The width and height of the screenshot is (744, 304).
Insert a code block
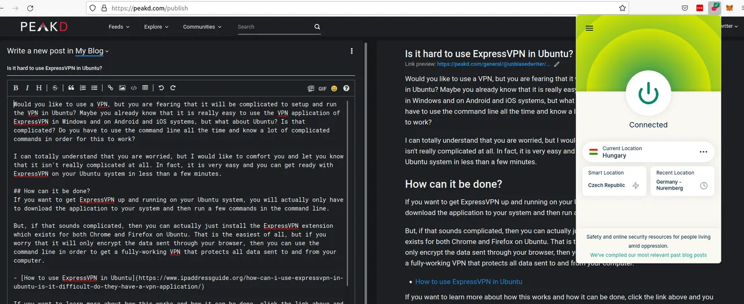pos(134,88)
